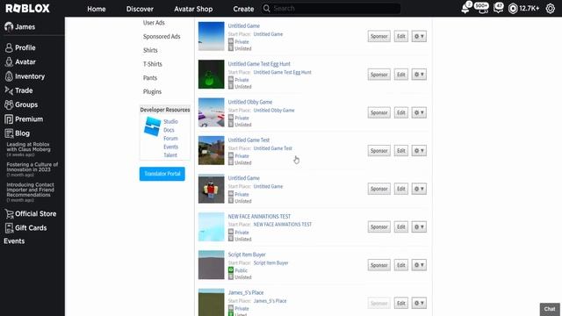The width and height of the screenshot is (562, 316).
Task: Open gear dropdown for James_5's Place
Action: click(x=419, y=303)
